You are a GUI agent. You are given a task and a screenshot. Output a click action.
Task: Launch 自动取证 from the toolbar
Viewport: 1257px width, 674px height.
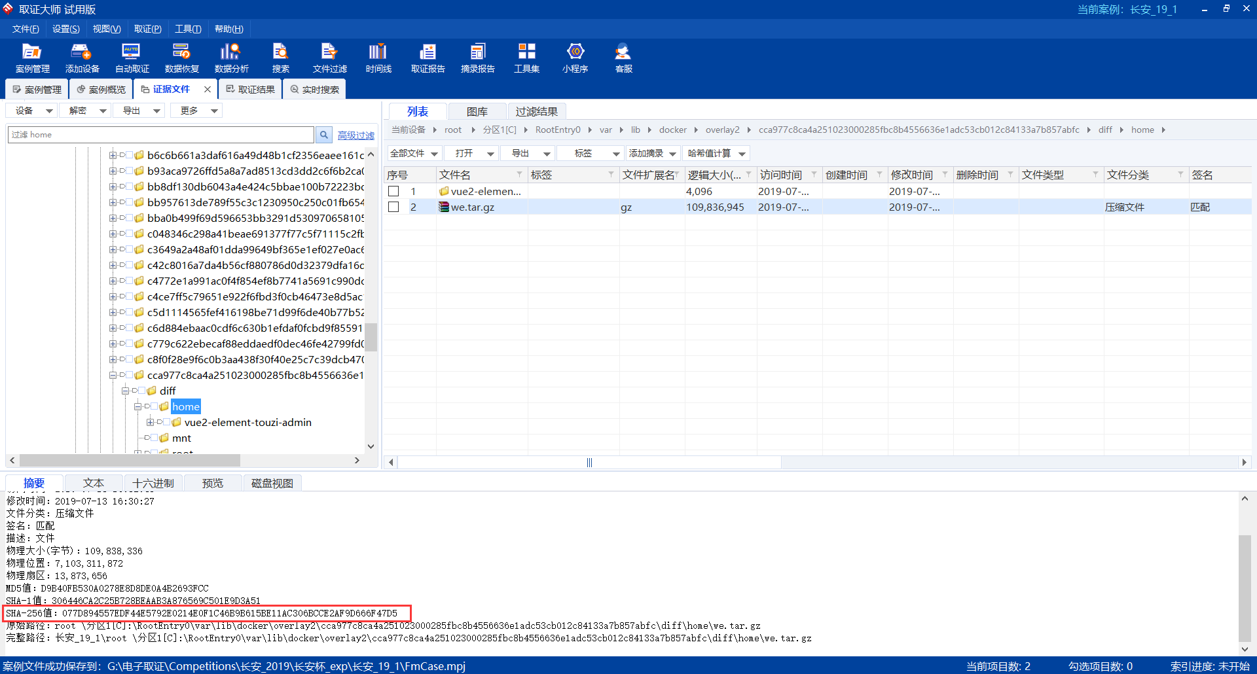pyautogui.click(x=132, y=58)
